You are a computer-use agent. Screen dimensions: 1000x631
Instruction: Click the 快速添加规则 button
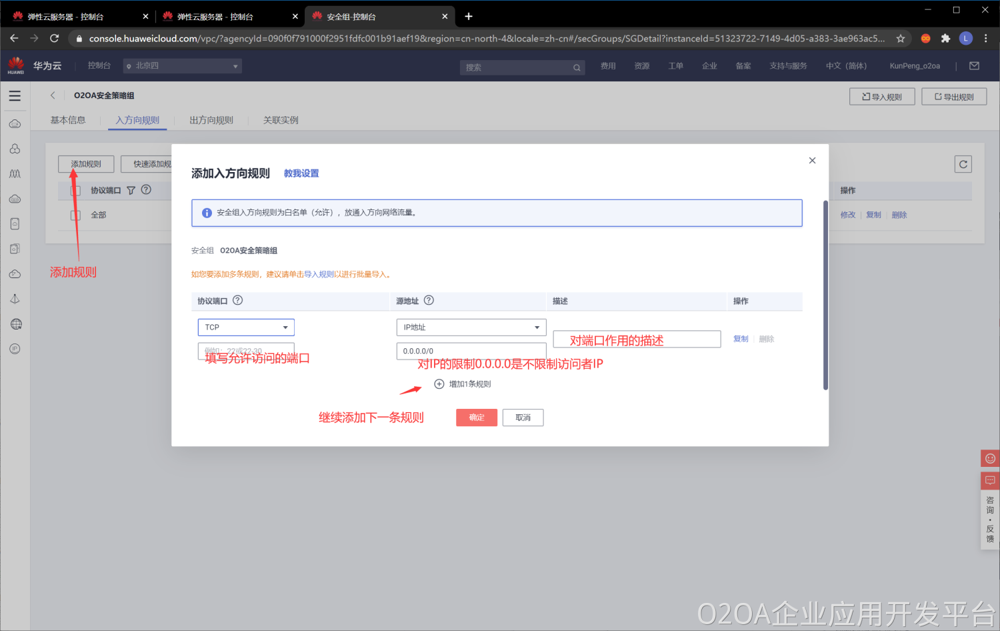click(147, 164)
